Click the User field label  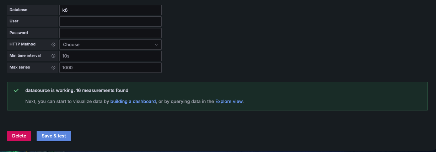coord(14,21)
